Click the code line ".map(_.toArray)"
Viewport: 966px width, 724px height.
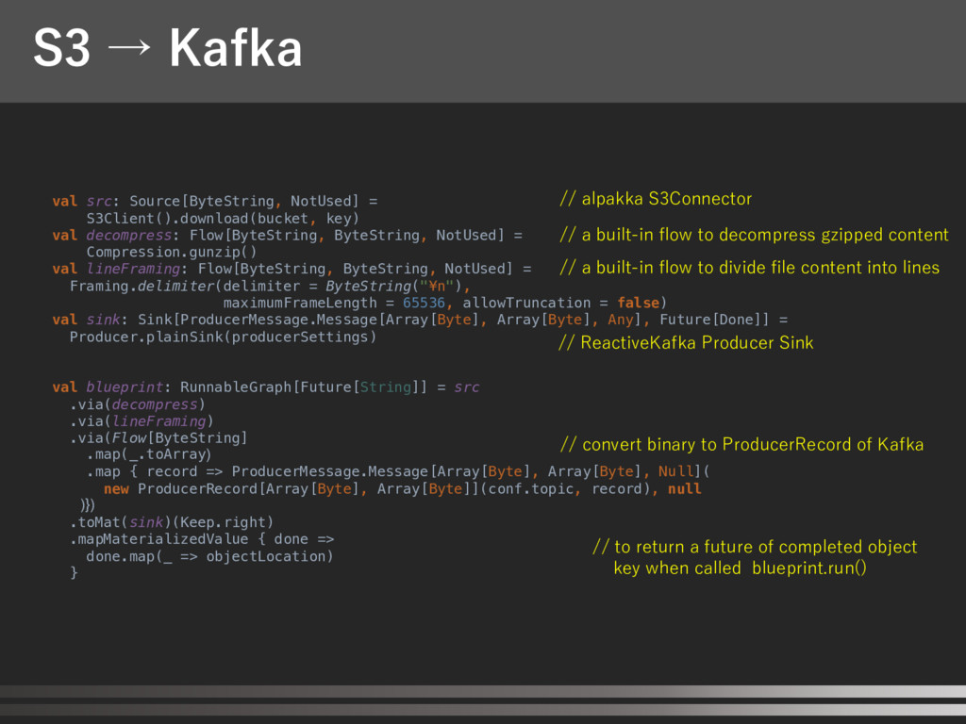[x=148, y=454]
